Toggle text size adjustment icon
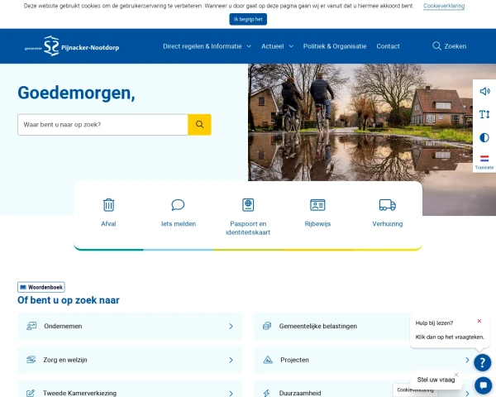 click(484, 114)
